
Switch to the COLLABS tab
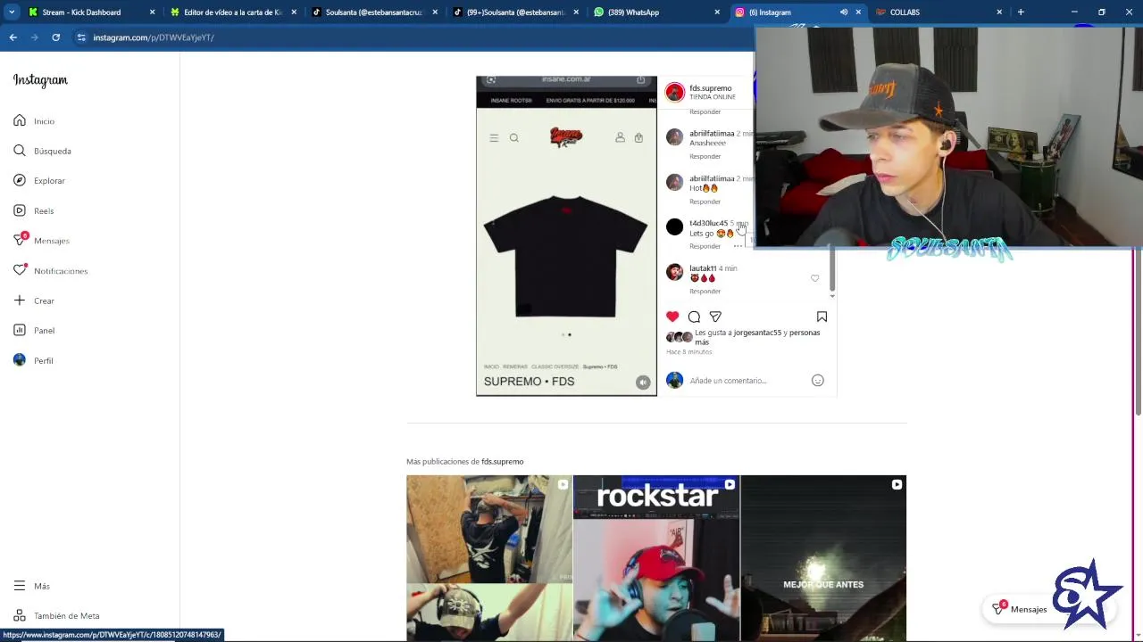point(937,12)
